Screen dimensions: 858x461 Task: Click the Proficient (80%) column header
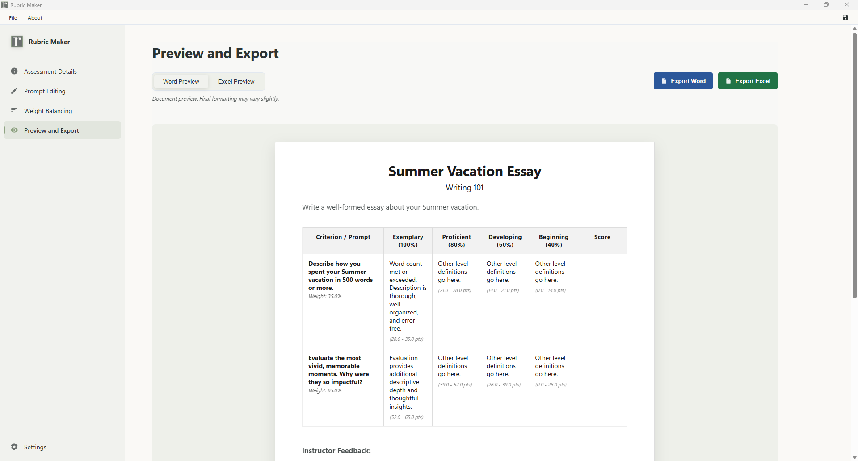457,241
